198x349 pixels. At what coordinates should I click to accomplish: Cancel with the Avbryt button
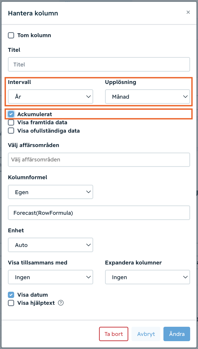146,334
